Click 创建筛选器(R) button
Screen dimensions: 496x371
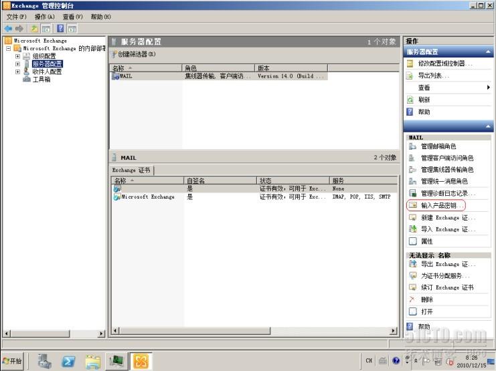pyautogui.click(x=133, y=54)
